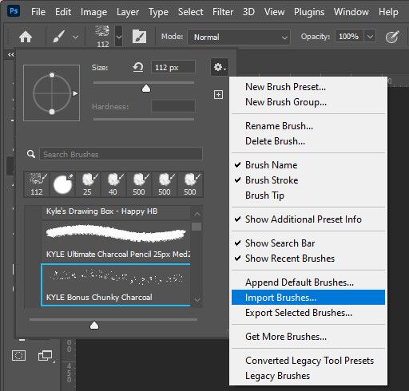Create a new brush preset with plus icon
Screen dimensions: 409x391
tap(218, 94)
